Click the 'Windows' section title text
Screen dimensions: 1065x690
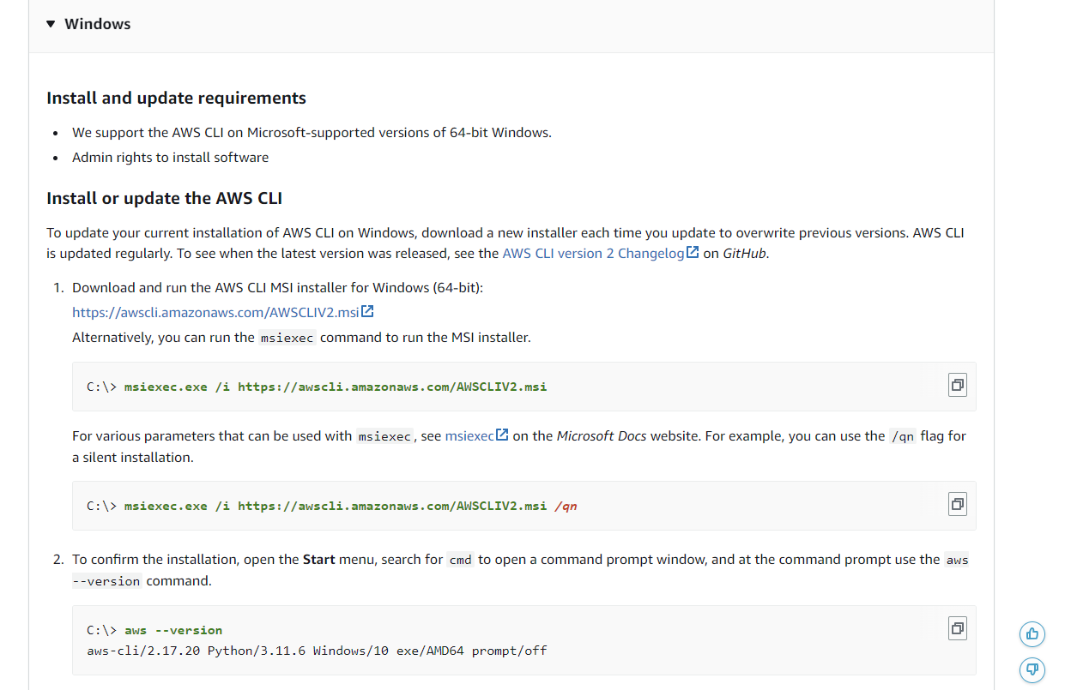tap(98, 24)
